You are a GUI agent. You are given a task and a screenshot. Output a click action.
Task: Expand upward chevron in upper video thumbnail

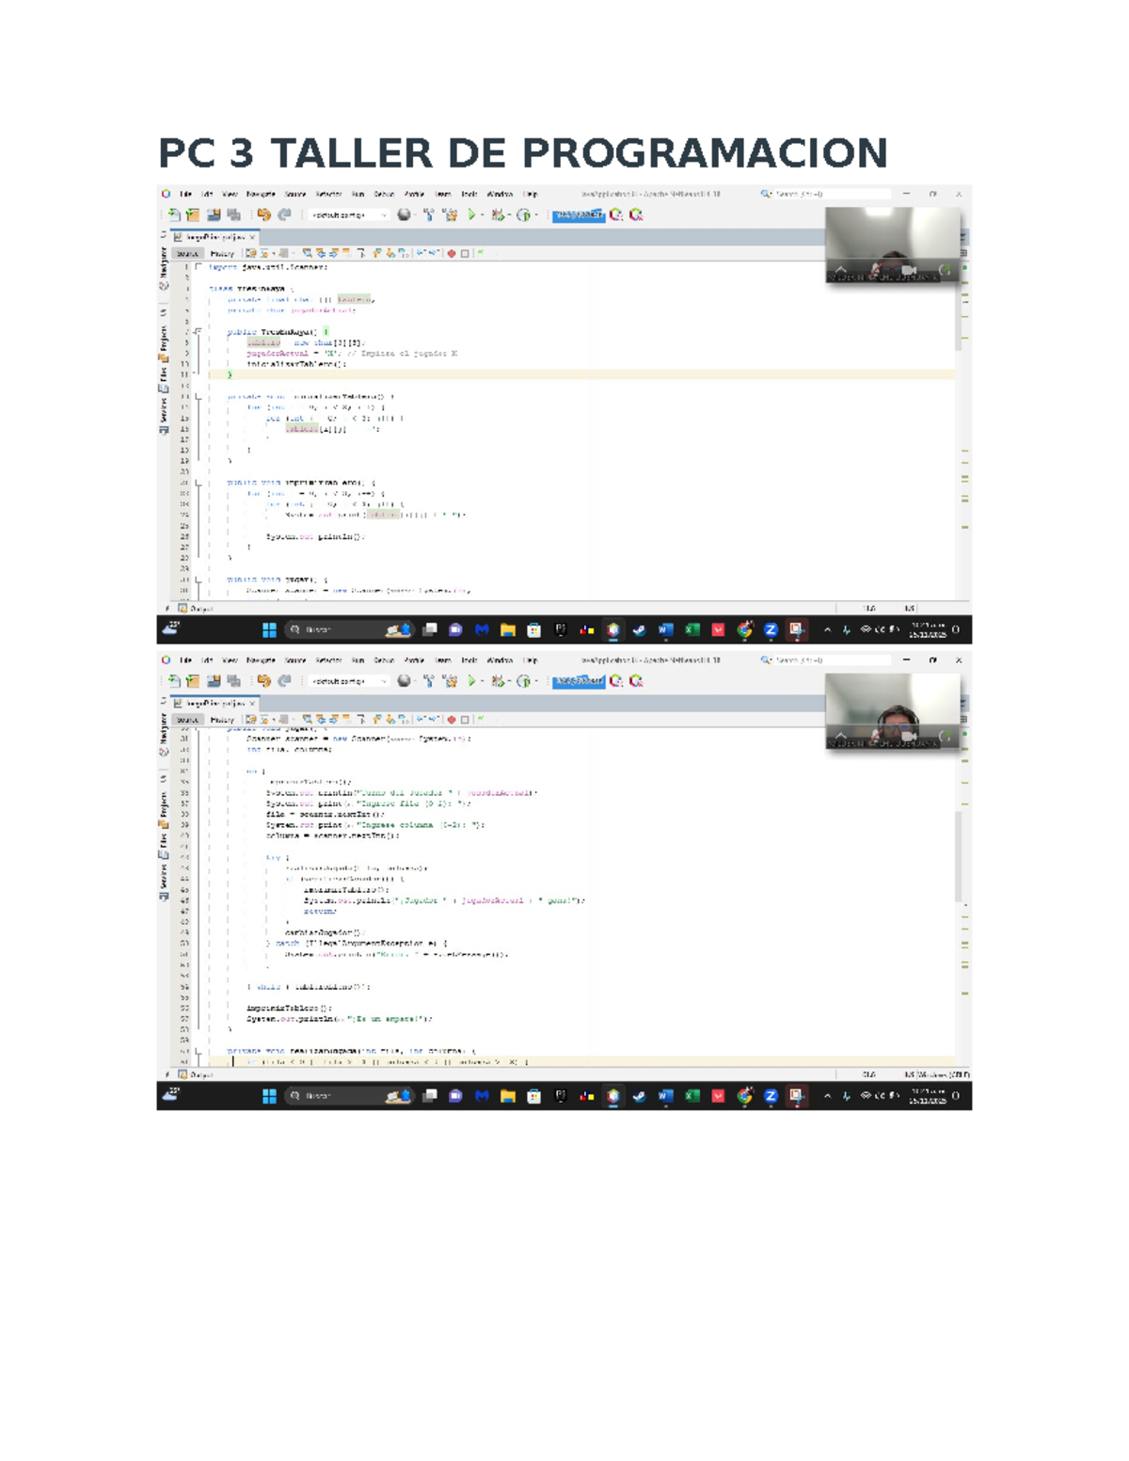tap(841, 271)
